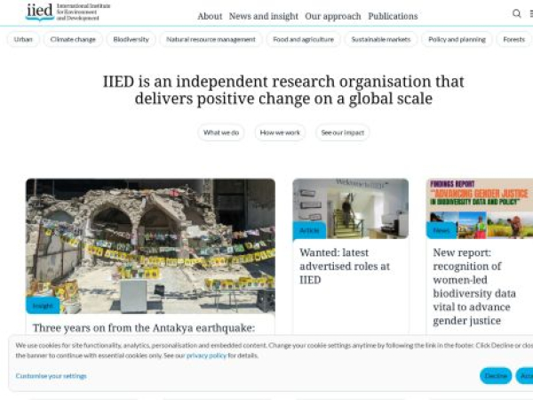This screenshot has width=533, height=400.
Task: Open Wanted: latest advertised roles headline
Action: point(345,267)
